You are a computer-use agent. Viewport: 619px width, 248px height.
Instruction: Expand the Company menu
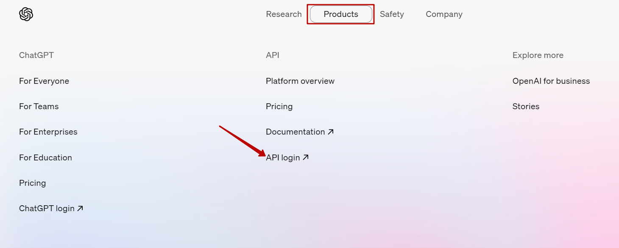click(444, 14)
